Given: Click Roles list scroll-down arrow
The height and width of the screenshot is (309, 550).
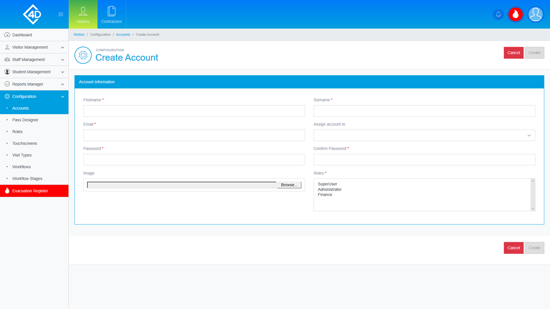Looking at the screenshot, I should [533, 208].
